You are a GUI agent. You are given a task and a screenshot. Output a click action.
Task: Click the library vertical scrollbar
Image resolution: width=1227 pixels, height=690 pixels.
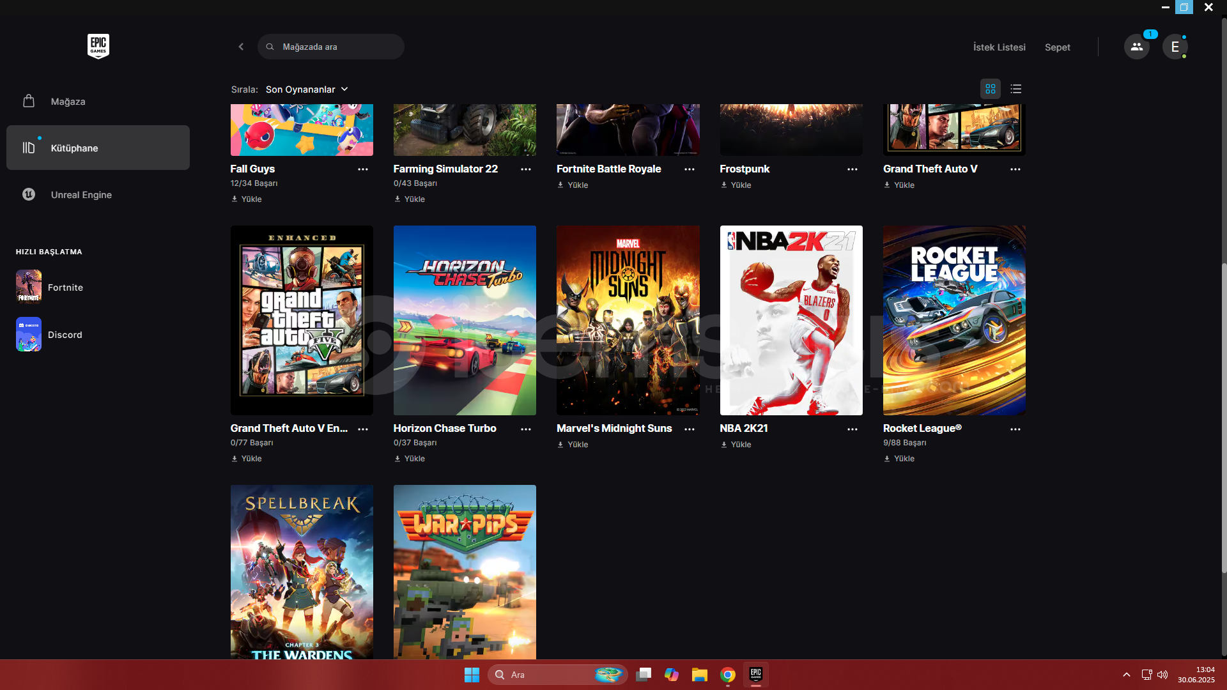[x=1224, y=418]
